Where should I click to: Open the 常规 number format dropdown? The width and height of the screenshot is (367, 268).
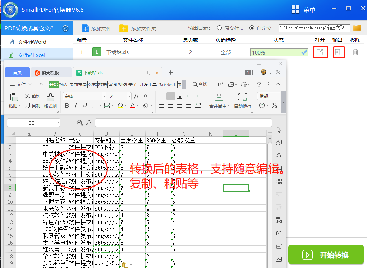(269, 96)
